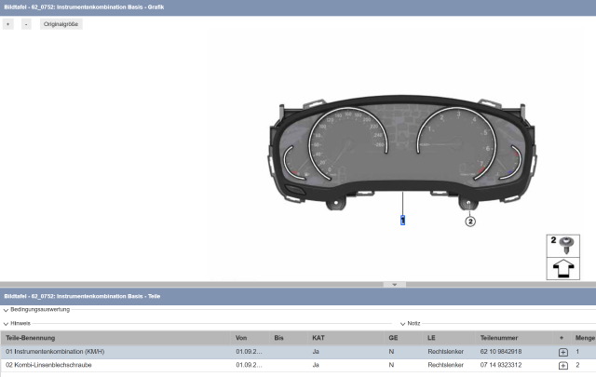Click part number 07 14 9323312
This screenshot has width=596, height=377.
tap(501, 365)
